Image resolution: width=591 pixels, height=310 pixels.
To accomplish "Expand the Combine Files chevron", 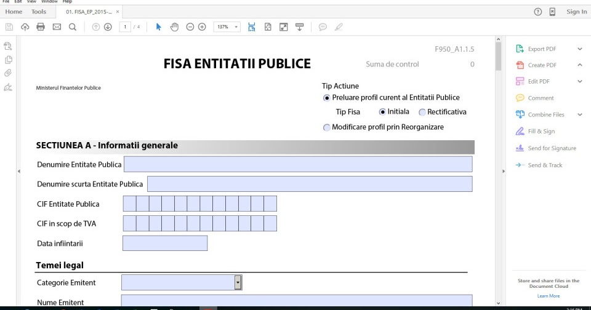I will [x=580, y=114].
